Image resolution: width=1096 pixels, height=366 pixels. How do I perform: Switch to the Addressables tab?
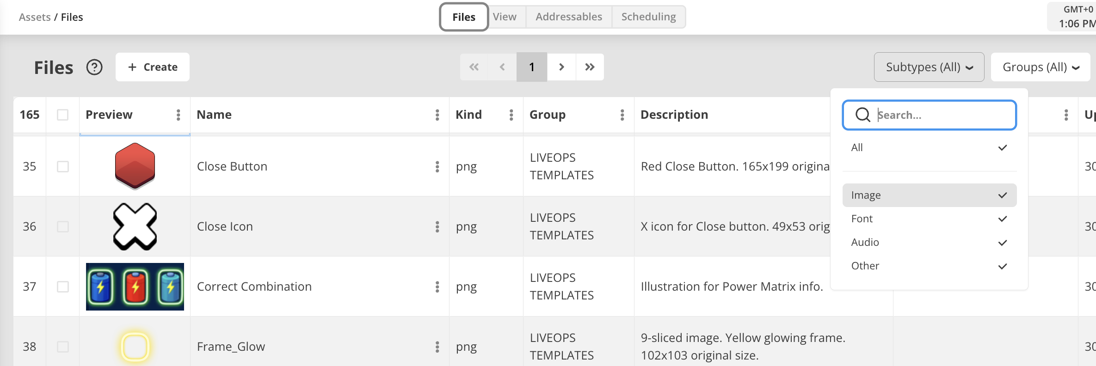tap(569, 17)
